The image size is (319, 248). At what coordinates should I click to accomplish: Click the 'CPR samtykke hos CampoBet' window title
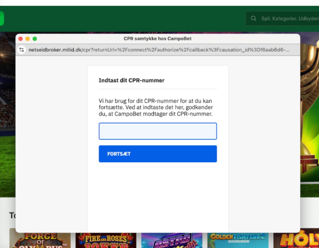pos(157,39)
